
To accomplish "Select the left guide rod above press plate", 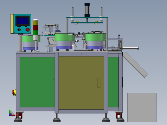I will coord(73,12).
